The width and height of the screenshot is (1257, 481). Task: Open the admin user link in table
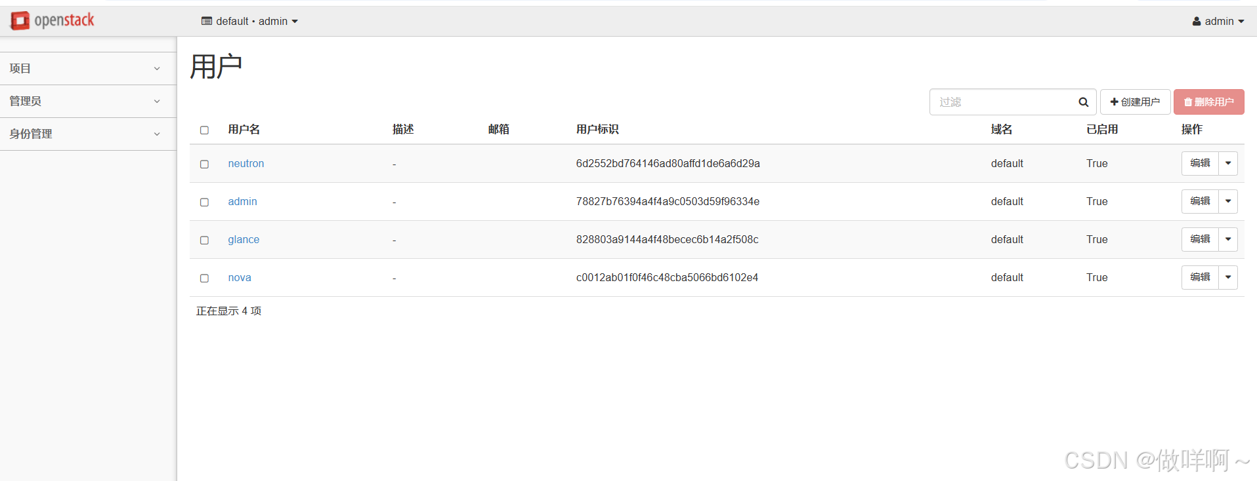[242, 201]
